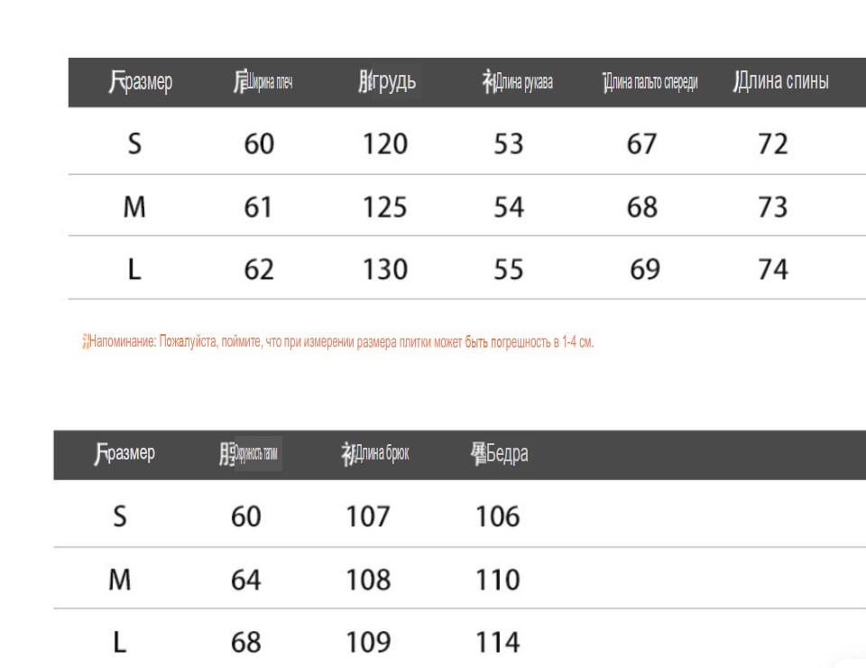Screen dimensions: 866x668
Task: Click back length value 74
Action: coord(773,270)
